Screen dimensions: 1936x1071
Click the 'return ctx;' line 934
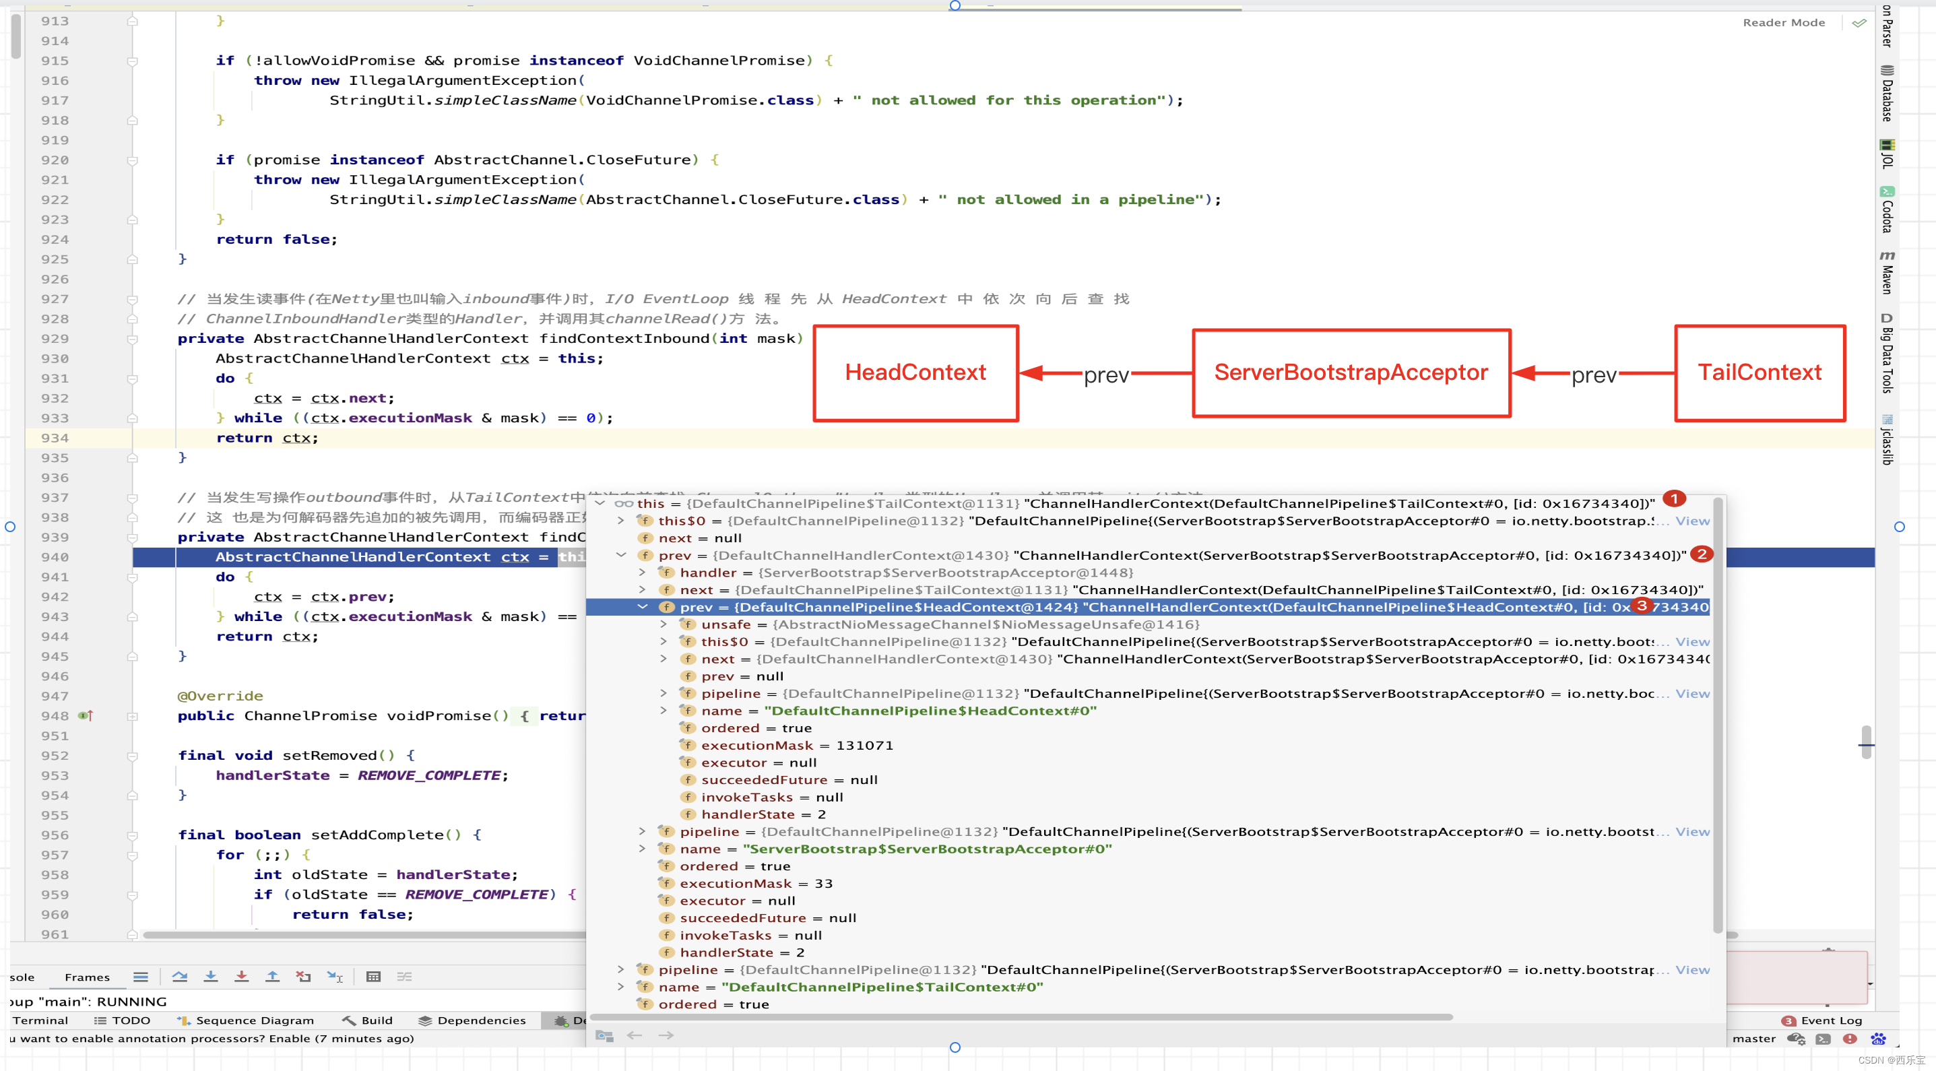point(267,439)
